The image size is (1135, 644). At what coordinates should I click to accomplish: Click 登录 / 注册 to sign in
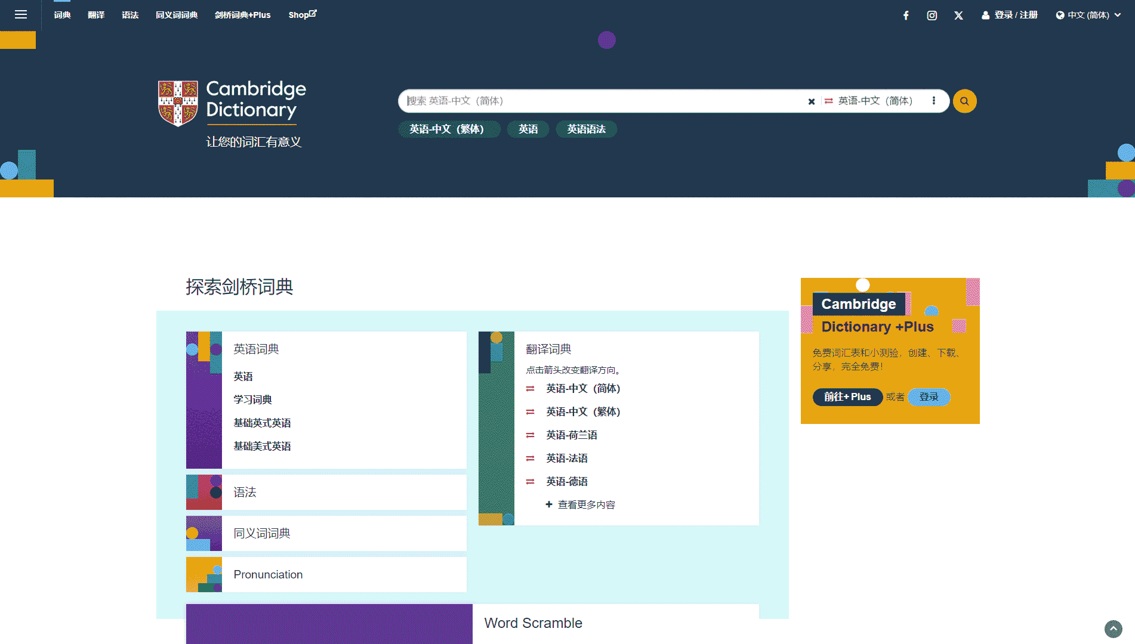click(1010, 15)
